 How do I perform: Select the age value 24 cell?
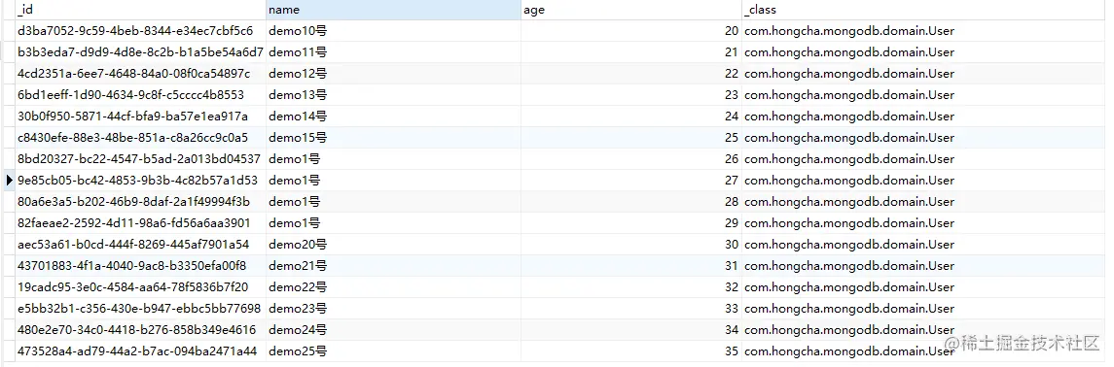(630, 117)
